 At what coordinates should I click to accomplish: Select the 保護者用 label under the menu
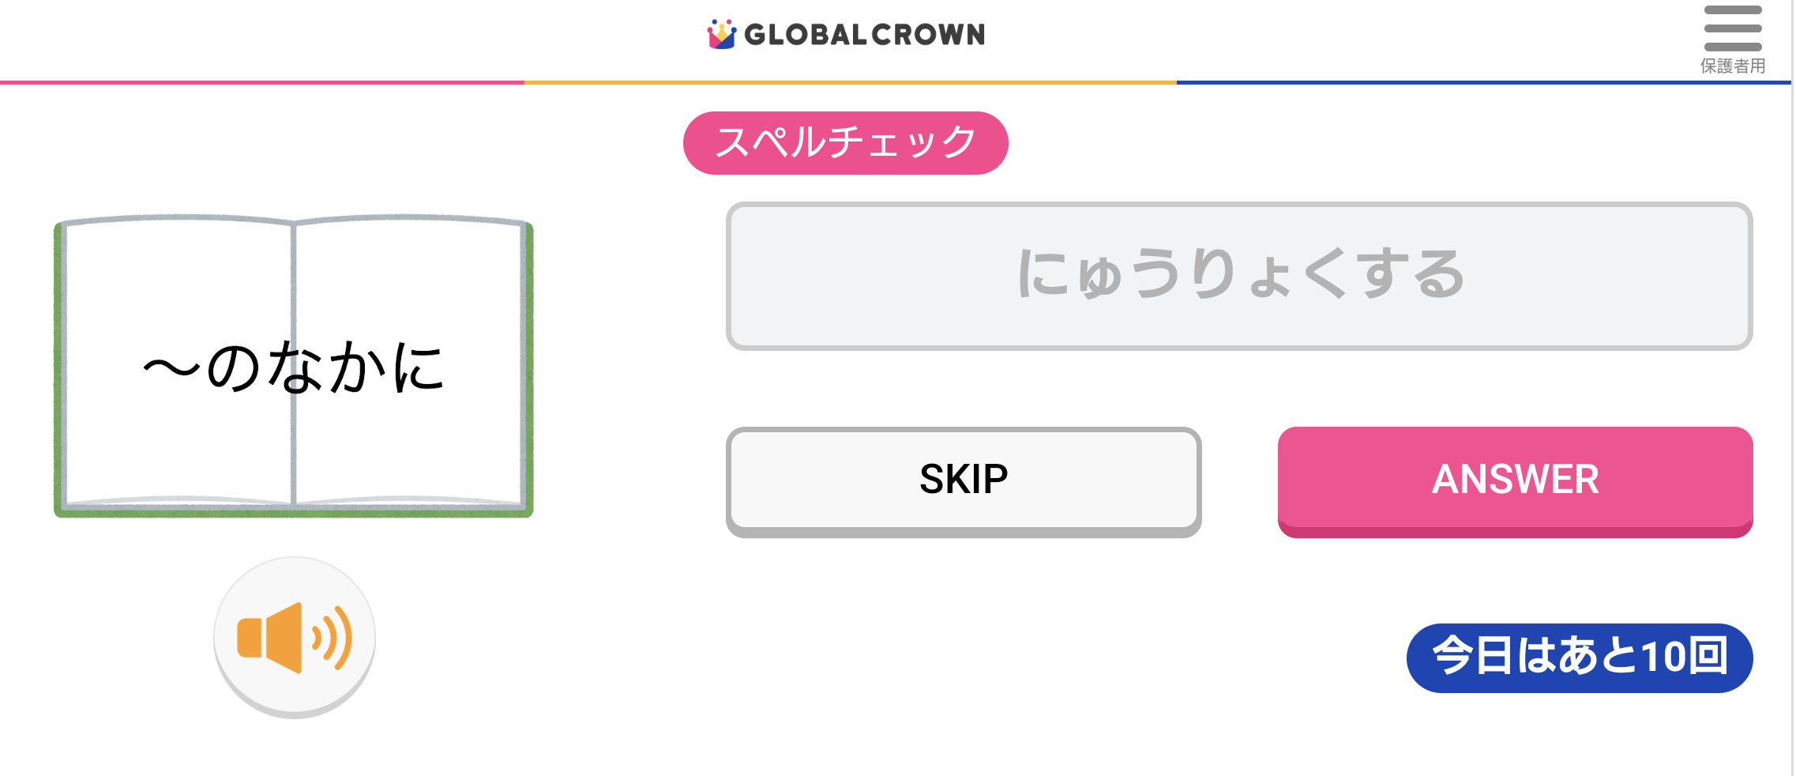tap(1732, 66)
